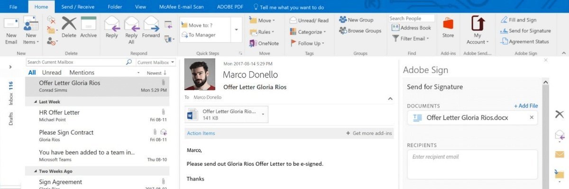
Task: Click Marco Donello's profile photo
Action: click(x=200, y=75)
